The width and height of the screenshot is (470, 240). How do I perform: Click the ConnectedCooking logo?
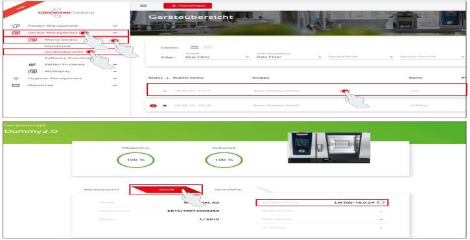click(x=66, y=12)
